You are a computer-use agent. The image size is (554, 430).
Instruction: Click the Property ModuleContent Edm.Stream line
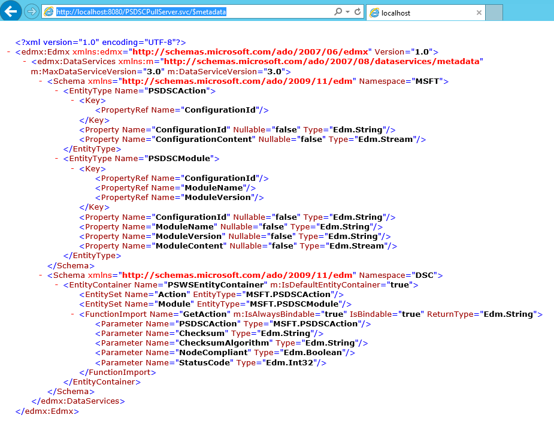pos(238,246)
